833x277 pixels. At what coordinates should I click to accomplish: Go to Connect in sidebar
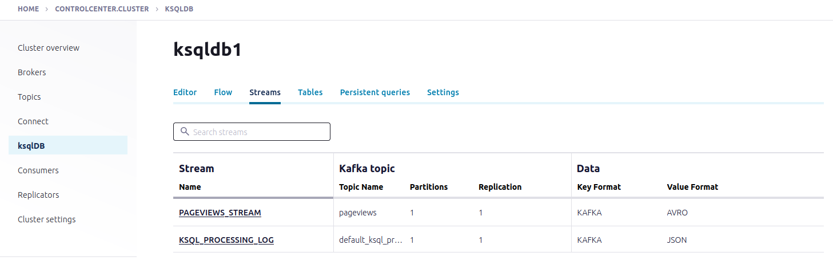pyautogui.click(x=33, y=121)
